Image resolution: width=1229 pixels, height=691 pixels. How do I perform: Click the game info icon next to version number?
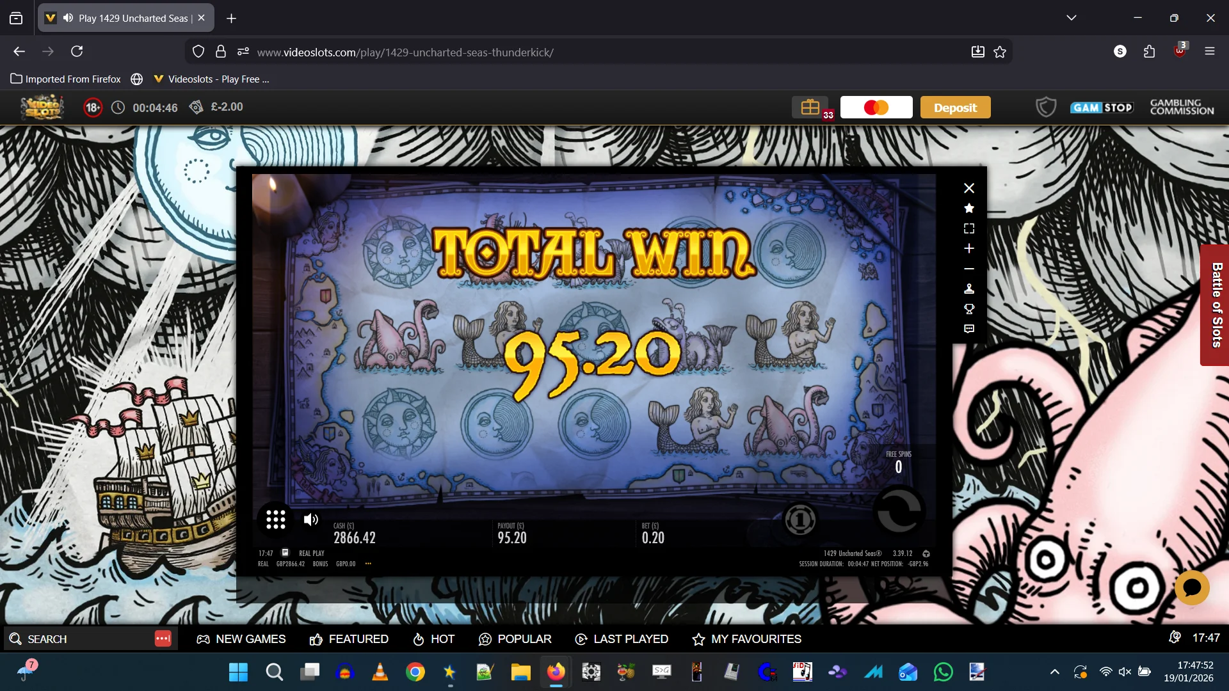click(926, 553)
